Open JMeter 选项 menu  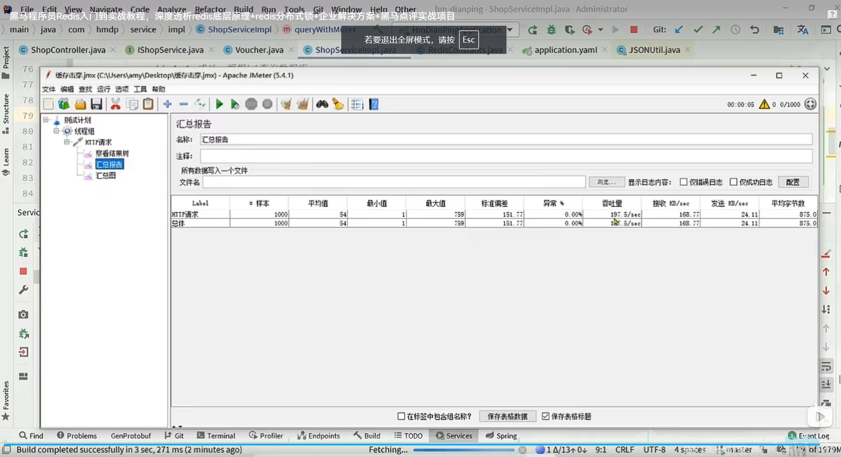click(122, 89)
